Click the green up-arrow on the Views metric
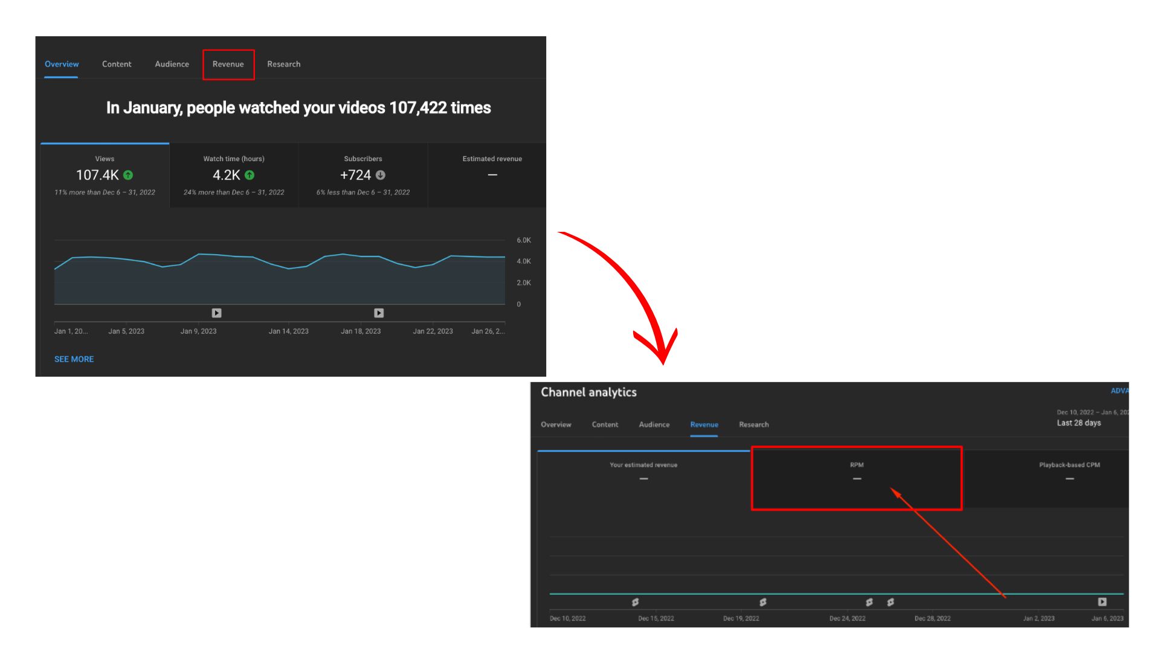 (127, 175)
